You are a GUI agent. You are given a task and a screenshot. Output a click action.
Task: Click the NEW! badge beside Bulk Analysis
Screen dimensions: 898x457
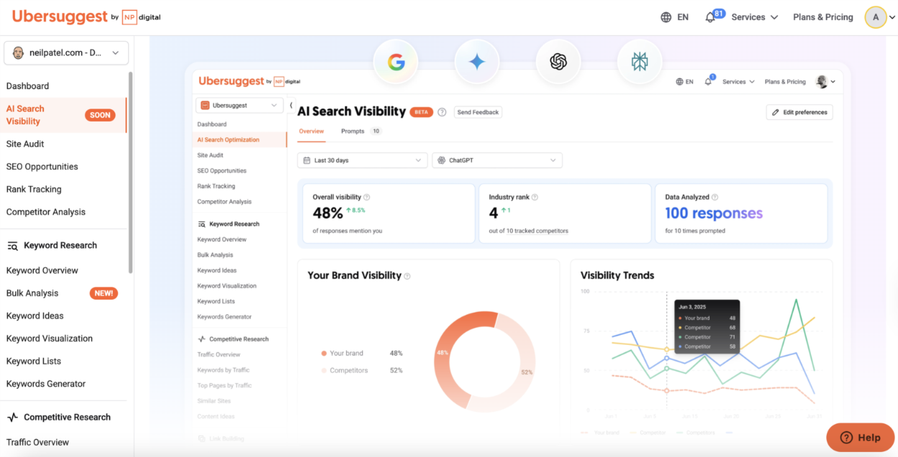[x=104, y=293]
